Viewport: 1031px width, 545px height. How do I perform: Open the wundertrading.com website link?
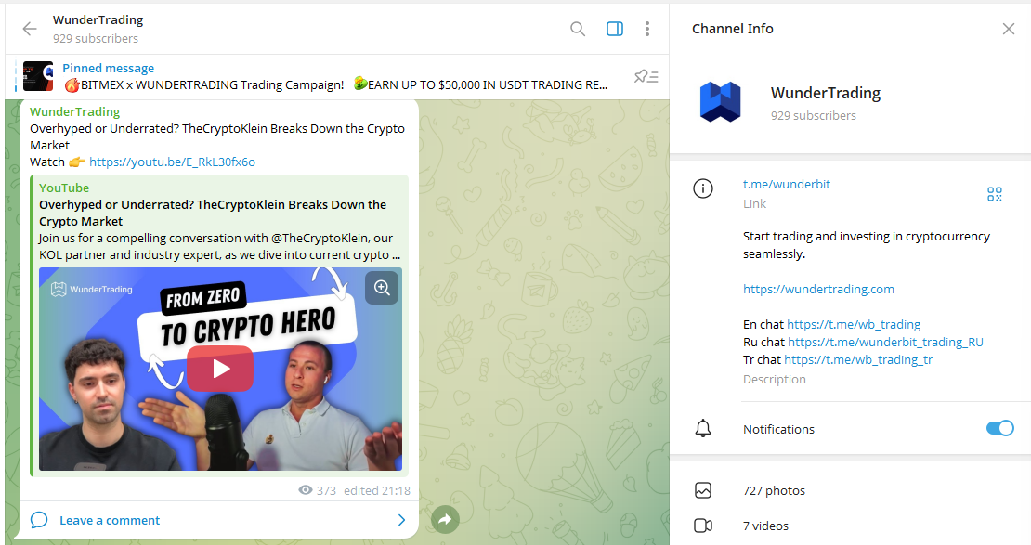pyautogui.click(x=818, y=289)
